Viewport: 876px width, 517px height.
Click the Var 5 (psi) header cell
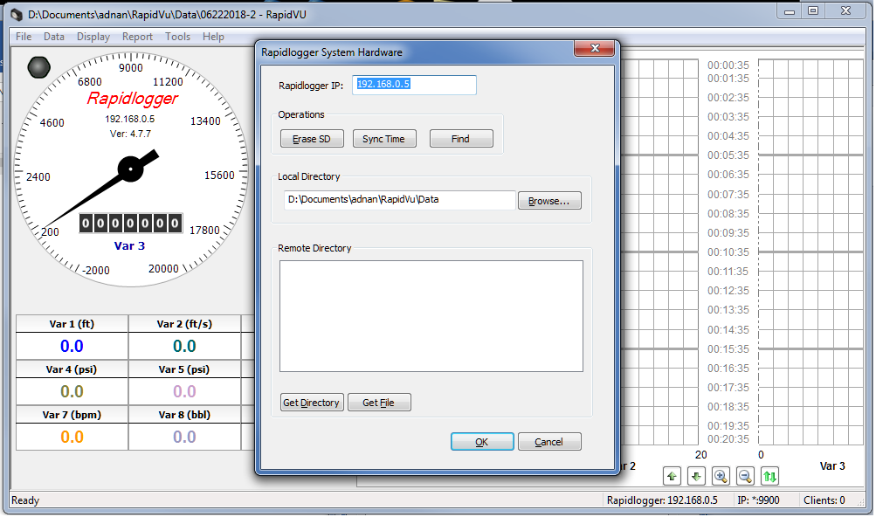coord(184,369)
